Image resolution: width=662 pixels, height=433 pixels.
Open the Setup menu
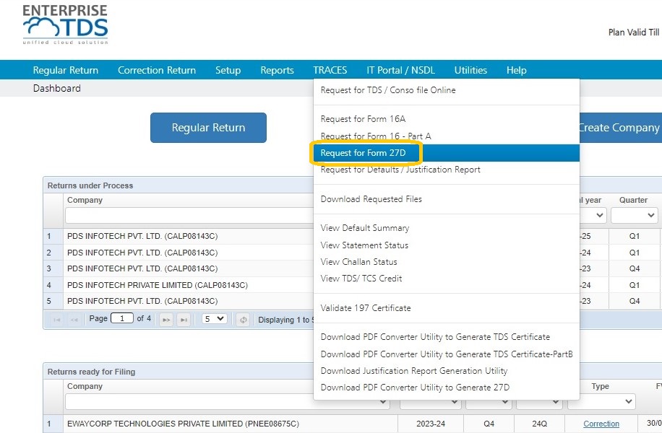[x=228, y=70]
